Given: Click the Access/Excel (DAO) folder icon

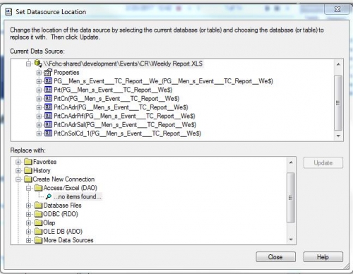Looking at the screenshot, I should pyautogui.click(x=38, y=188).
